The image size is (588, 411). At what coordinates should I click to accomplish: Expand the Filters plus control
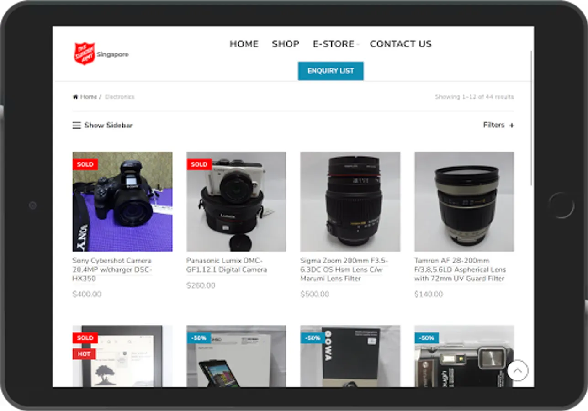(x=498, y=125)
